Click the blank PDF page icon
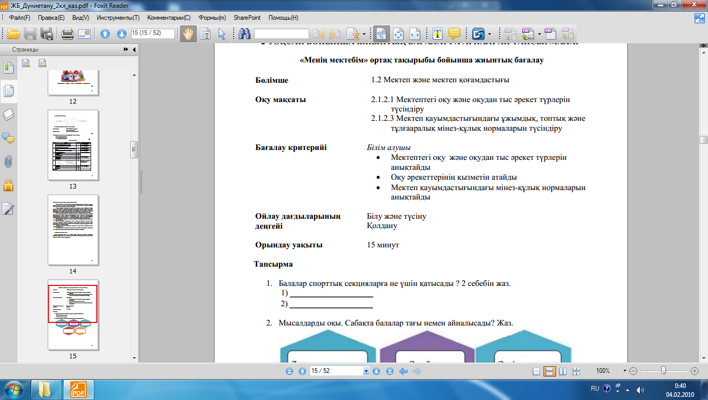The width and height of the screenshot is (708, 400). tap(551, 34)
